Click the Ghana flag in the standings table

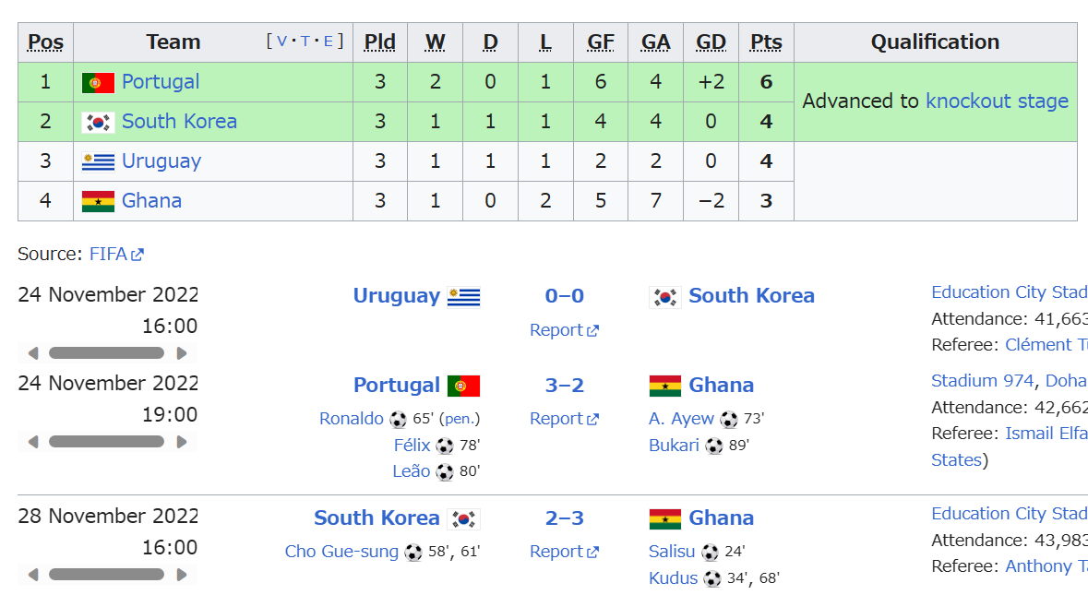[x=98, y=202]
